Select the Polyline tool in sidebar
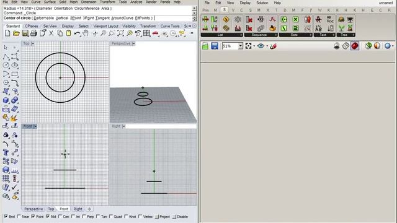The width and height of the screenshot is (397, 223). 6,56
